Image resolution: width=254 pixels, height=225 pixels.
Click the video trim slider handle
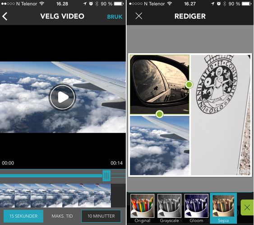(x=106, y=176)
